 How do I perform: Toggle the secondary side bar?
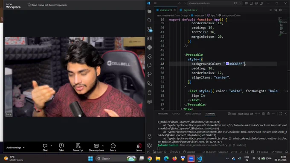pos(261,3)
